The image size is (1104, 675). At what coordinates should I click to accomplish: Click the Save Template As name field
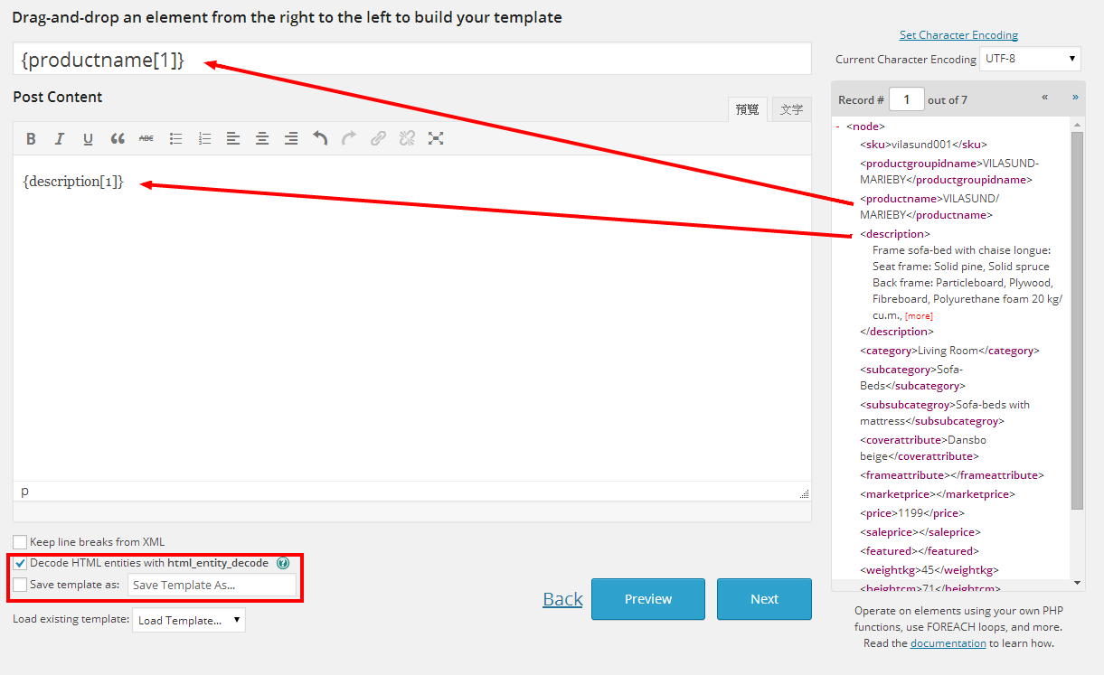tap(212, 586)
